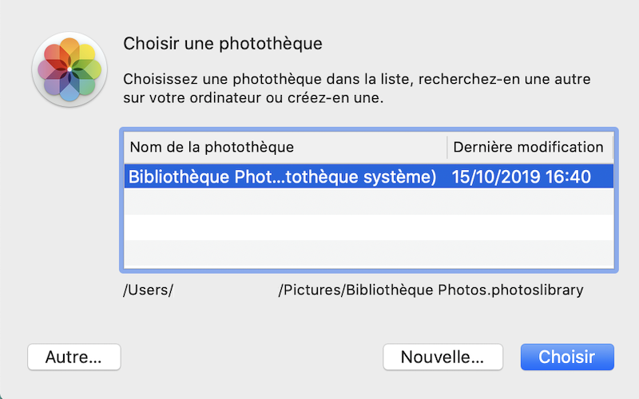The image size is (639, 399).
Task: Click the divider between the two column headers
Action: (447, 147)
